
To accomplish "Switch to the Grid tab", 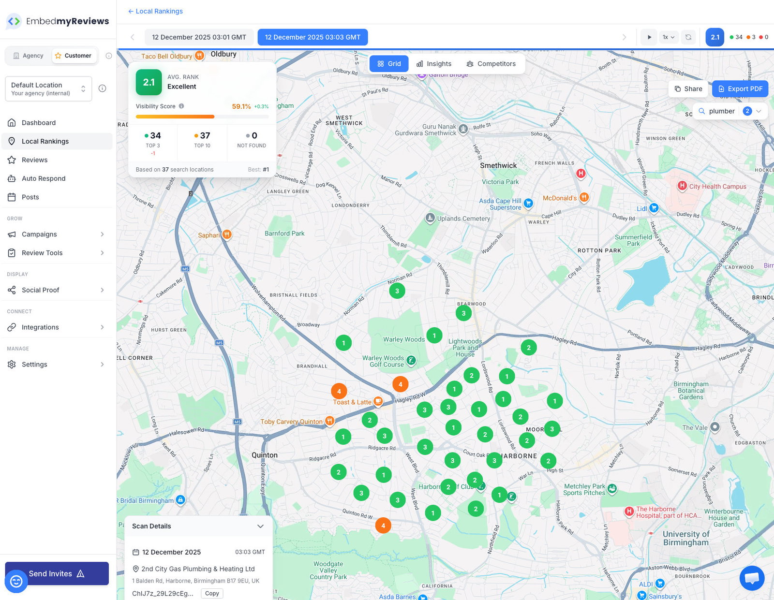I will [389, 64].
